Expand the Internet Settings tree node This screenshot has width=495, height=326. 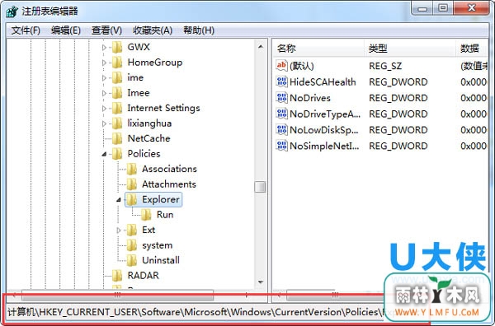(104, 109)
